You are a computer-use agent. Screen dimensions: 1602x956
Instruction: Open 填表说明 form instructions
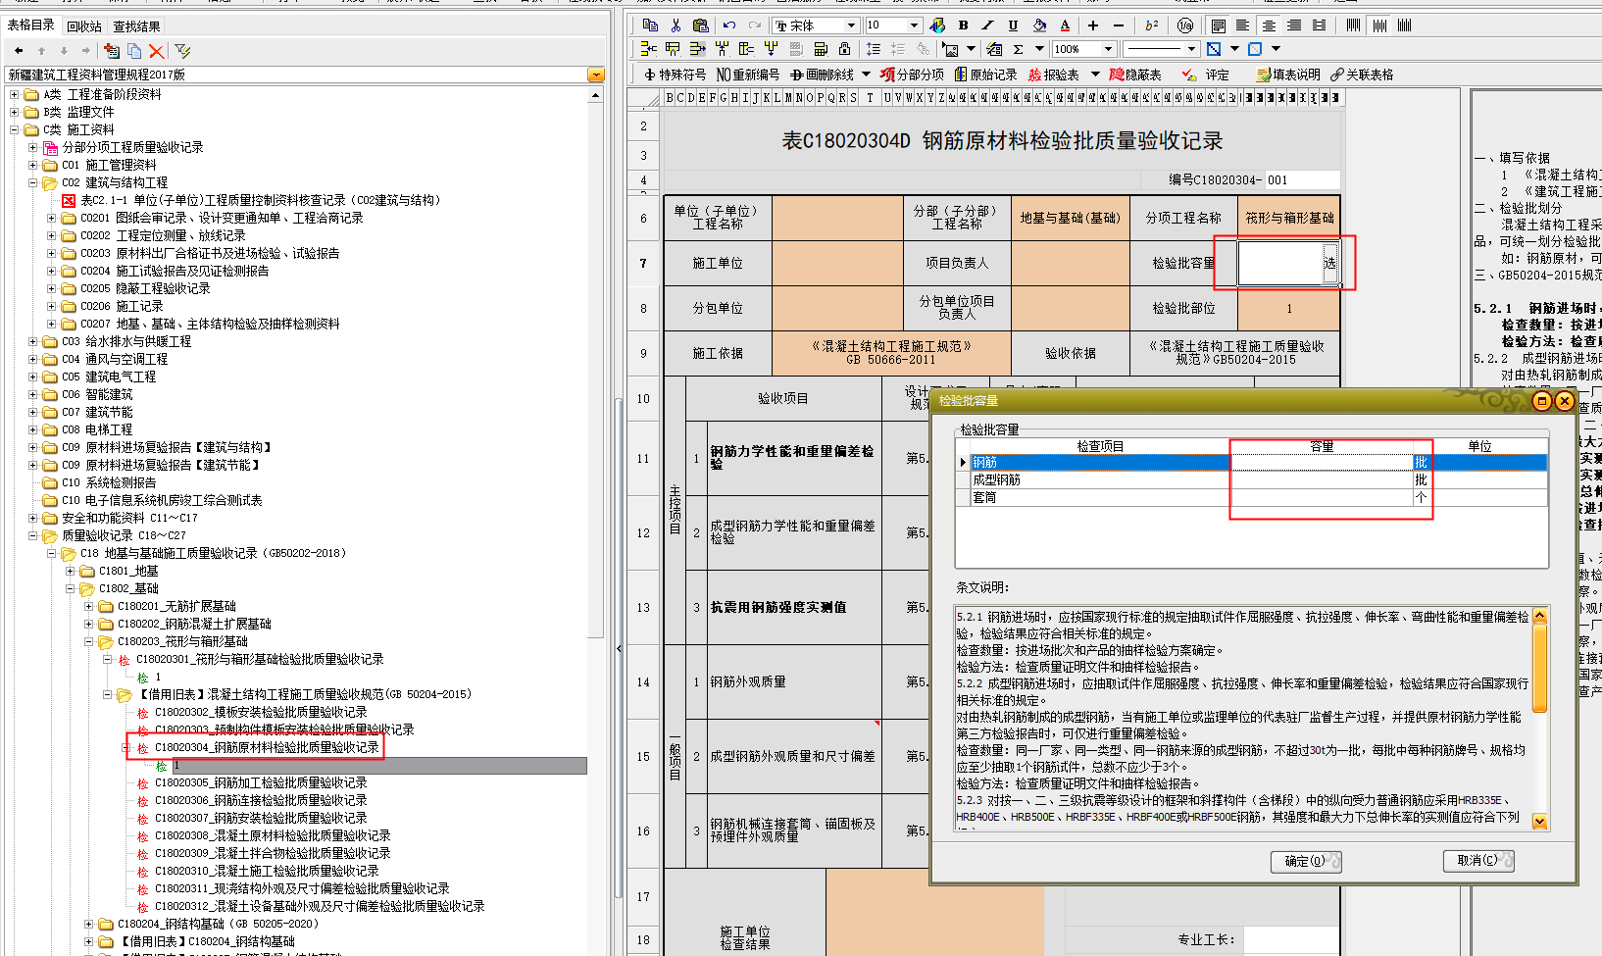(1288, 75)
